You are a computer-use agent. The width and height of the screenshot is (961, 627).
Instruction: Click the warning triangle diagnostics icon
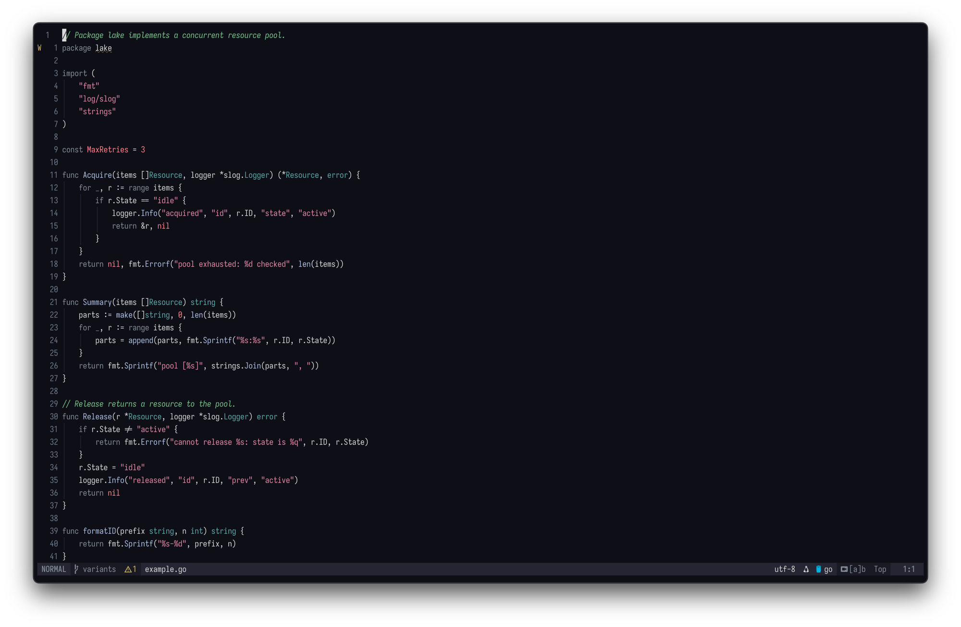click(x=128, y=569)
